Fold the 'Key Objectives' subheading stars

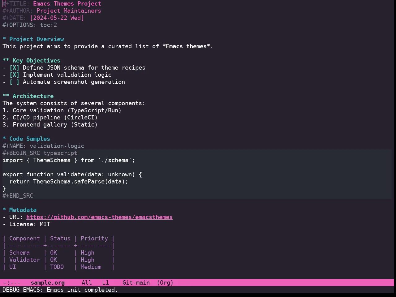coord(6,61)
